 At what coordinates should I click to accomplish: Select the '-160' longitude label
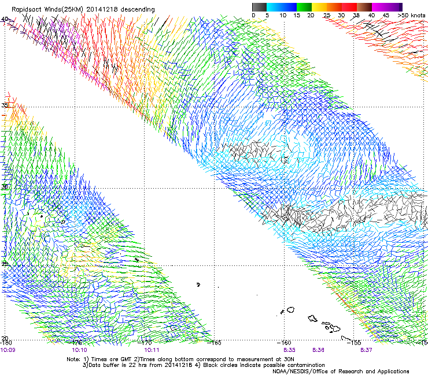284,343
